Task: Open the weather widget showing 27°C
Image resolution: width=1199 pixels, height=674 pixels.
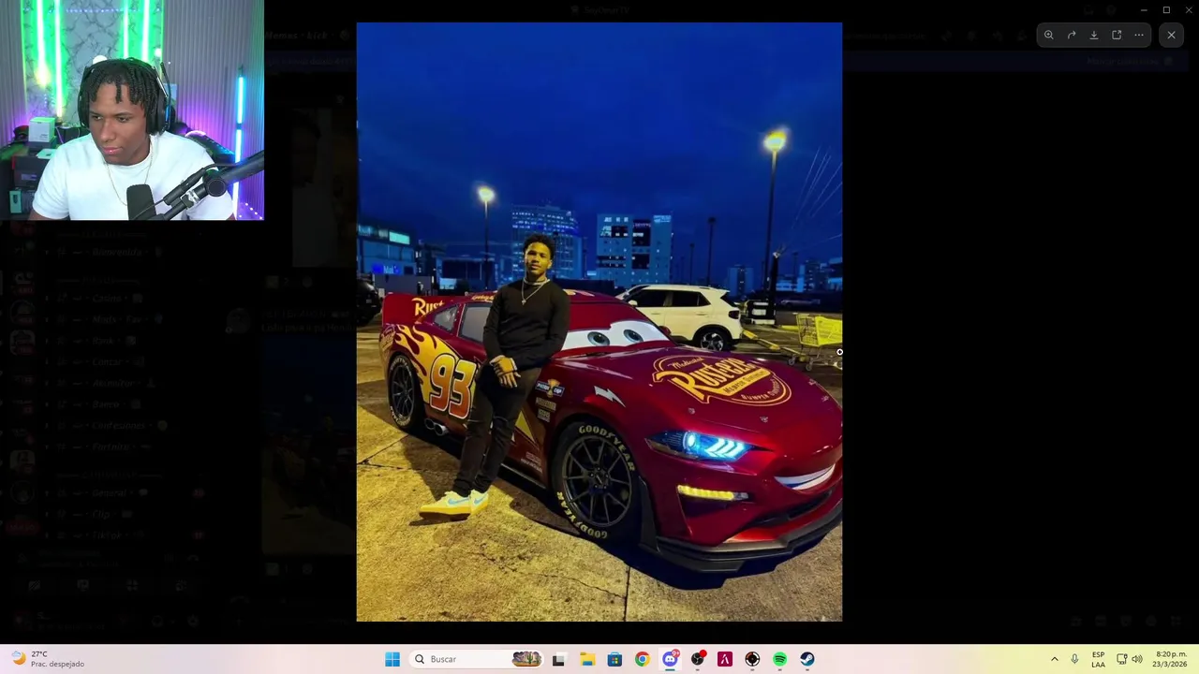Action: (x=49, y=659)
